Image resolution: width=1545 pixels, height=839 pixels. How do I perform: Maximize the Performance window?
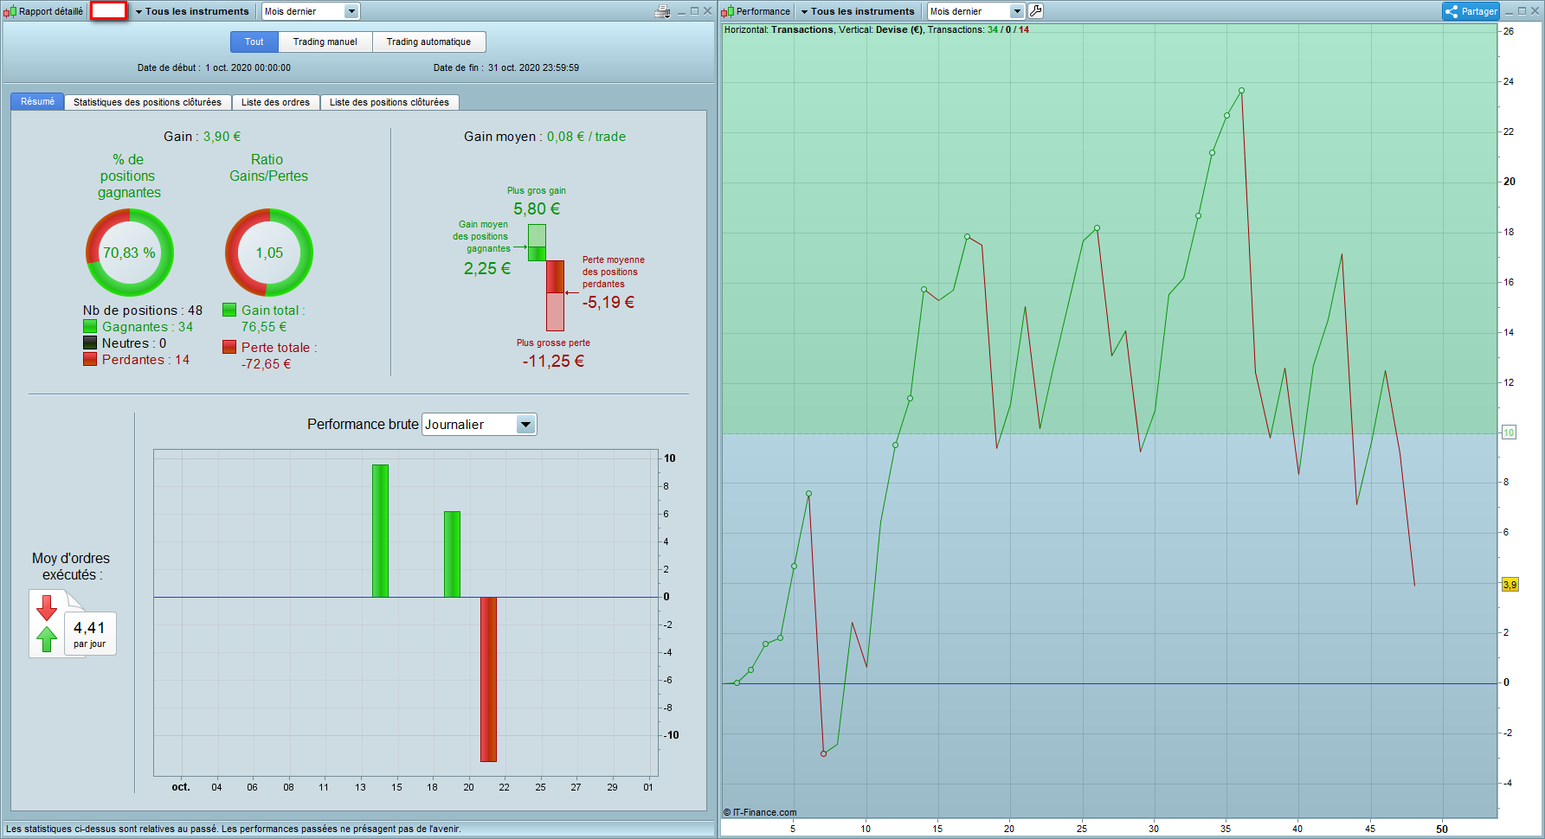point(1522,11)
